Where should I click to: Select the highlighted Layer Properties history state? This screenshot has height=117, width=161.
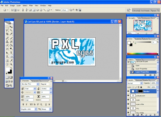click(x=142, y=72)
